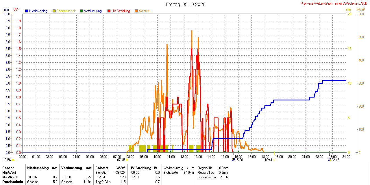Click the 411m cloud base value

190,168
